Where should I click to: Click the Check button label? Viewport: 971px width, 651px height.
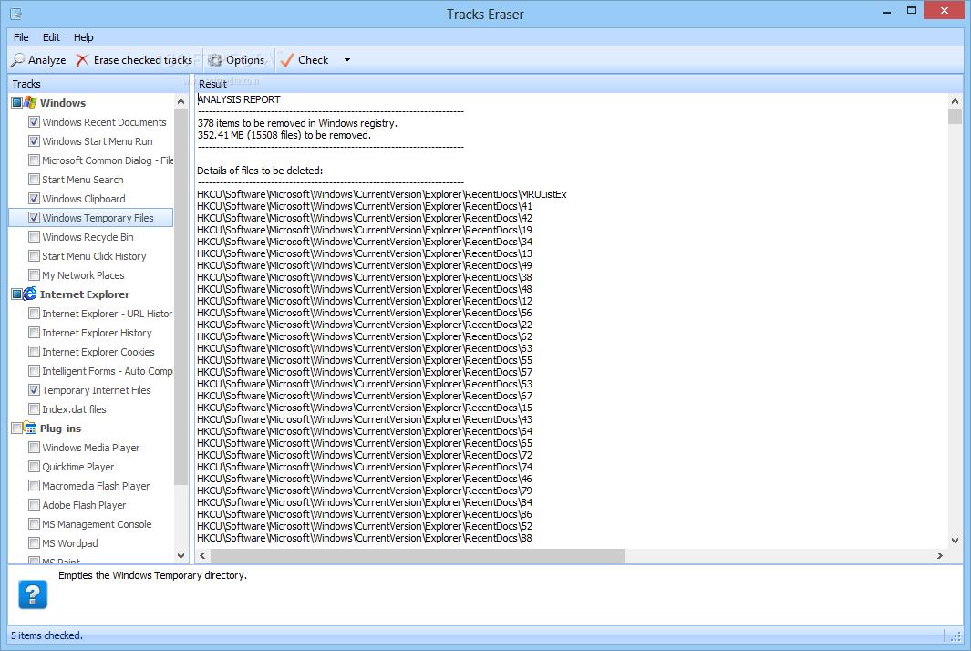[x=314, y=60]
